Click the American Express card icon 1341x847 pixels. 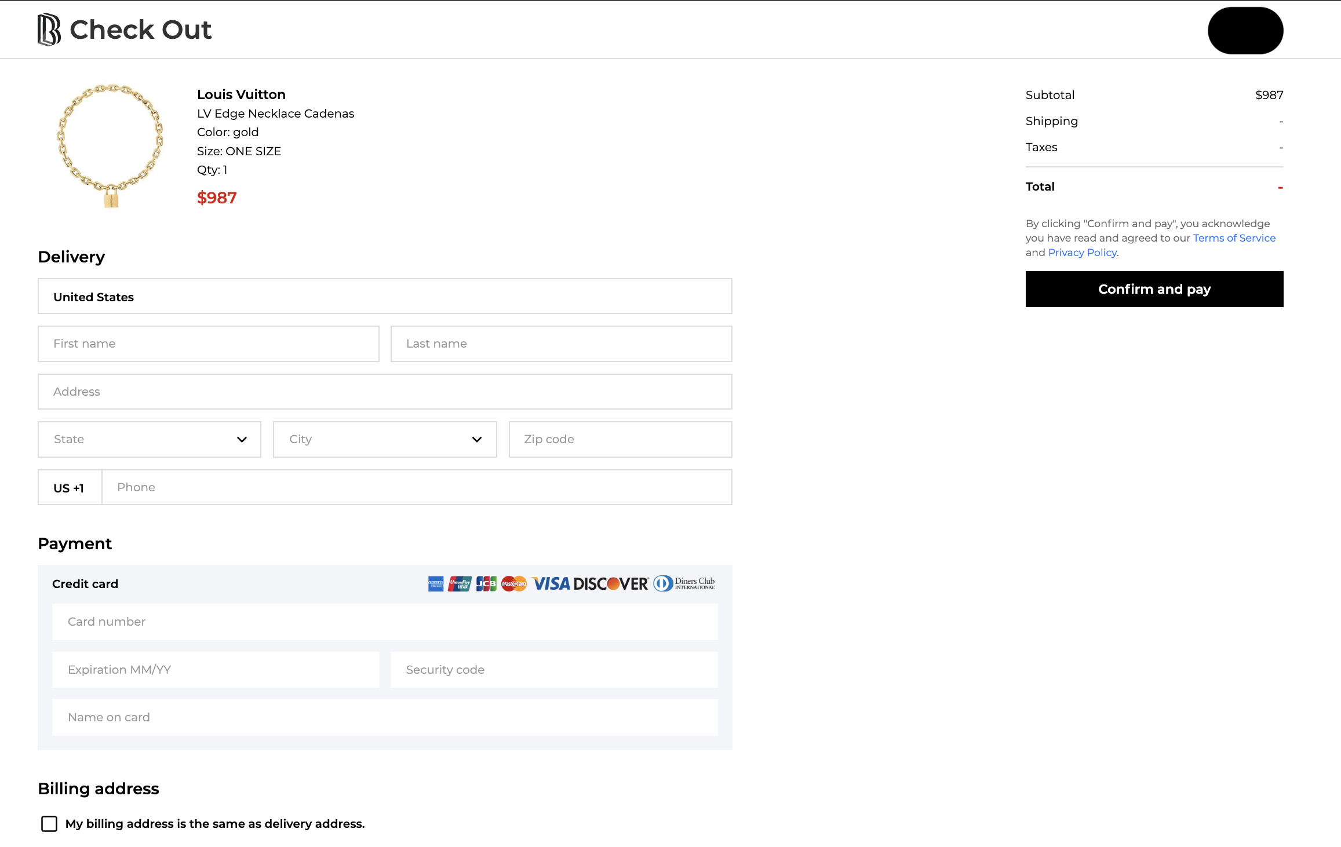pos(436,583)
